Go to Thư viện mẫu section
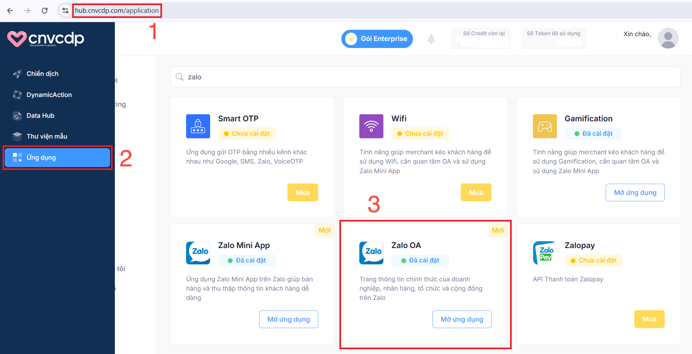 pos(47,136)
